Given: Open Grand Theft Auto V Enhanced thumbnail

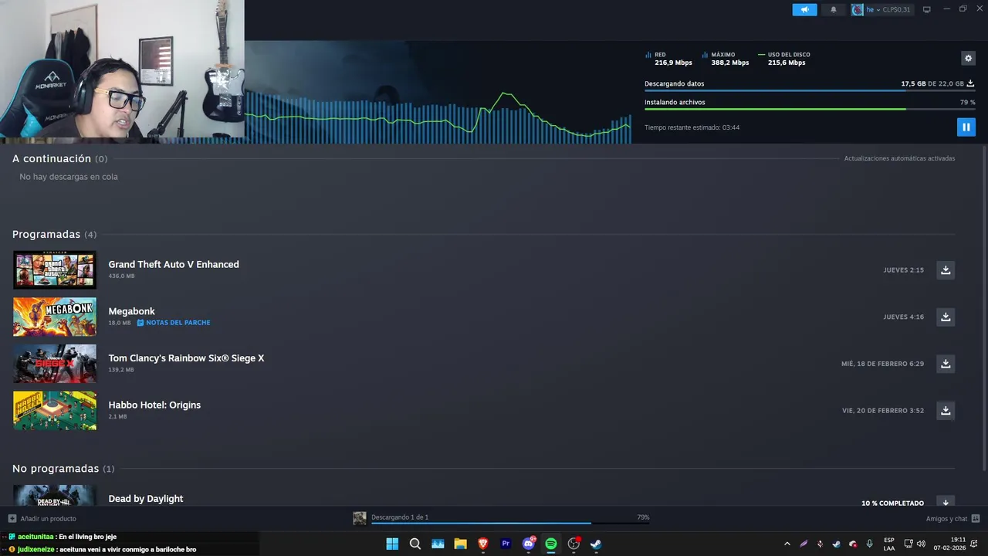Looking at the screenshot, I should [55, 270].
